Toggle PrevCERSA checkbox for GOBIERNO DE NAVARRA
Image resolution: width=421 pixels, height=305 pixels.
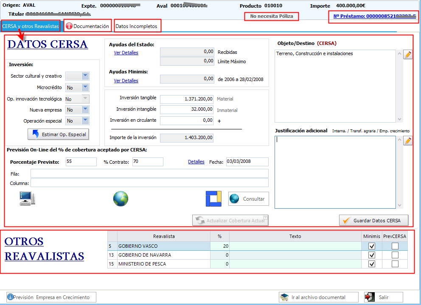pyautogui.click(x=395, y=255)
